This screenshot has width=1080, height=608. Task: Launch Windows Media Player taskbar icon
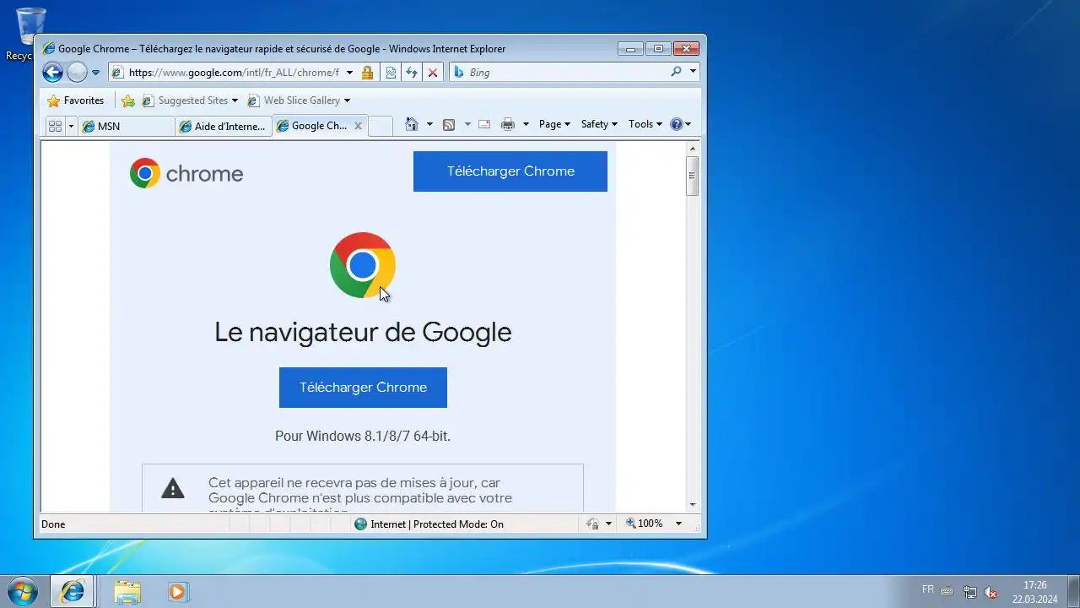click(177, 591)
